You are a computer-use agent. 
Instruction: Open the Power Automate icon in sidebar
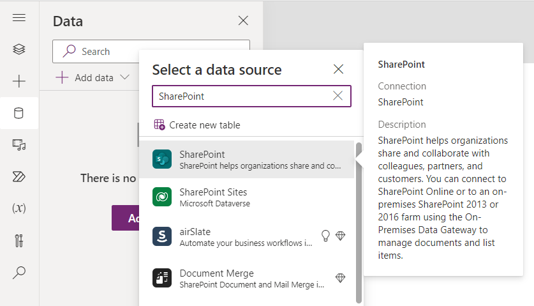19,177
